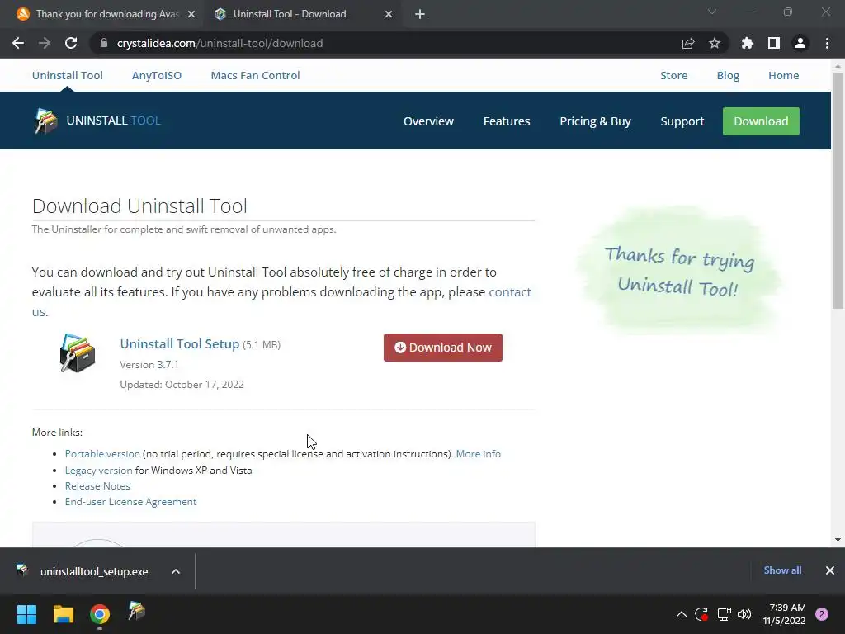
Task: Open the Legacy version link
Action: tap(99, 470)
